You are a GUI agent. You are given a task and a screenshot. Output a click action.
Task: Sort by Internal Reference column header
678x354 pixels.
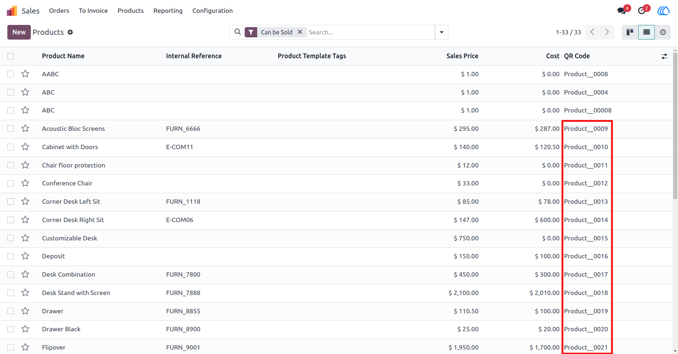tap(194, 56)
